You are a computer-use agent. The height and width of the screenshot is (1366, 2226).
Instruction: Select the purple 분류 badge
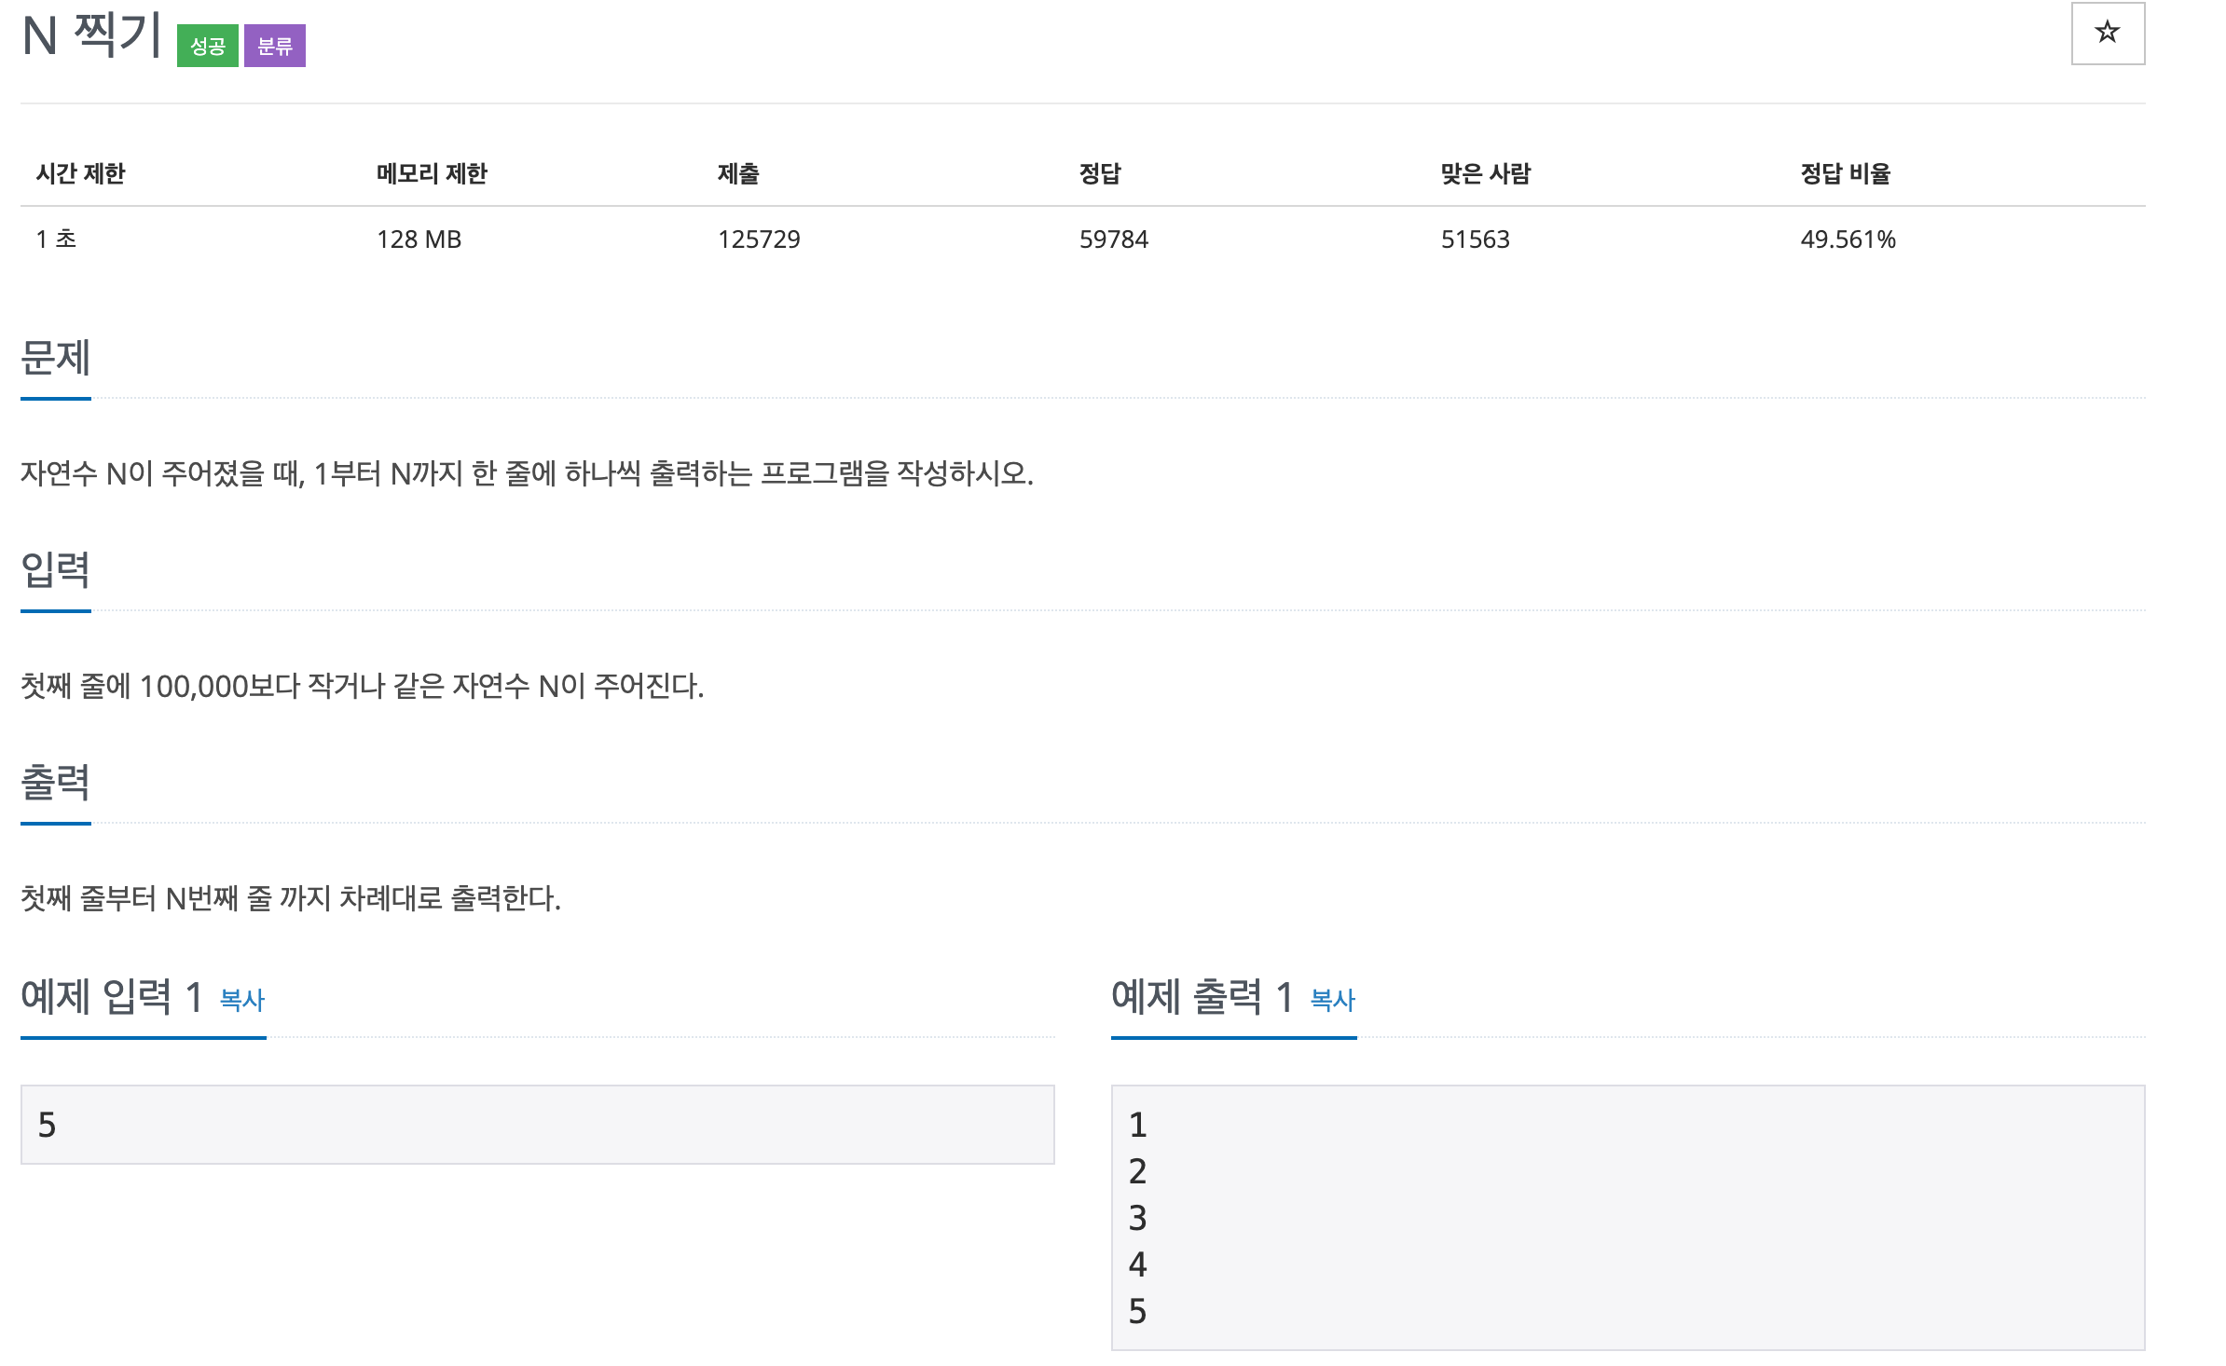click(x=276, y=43)
